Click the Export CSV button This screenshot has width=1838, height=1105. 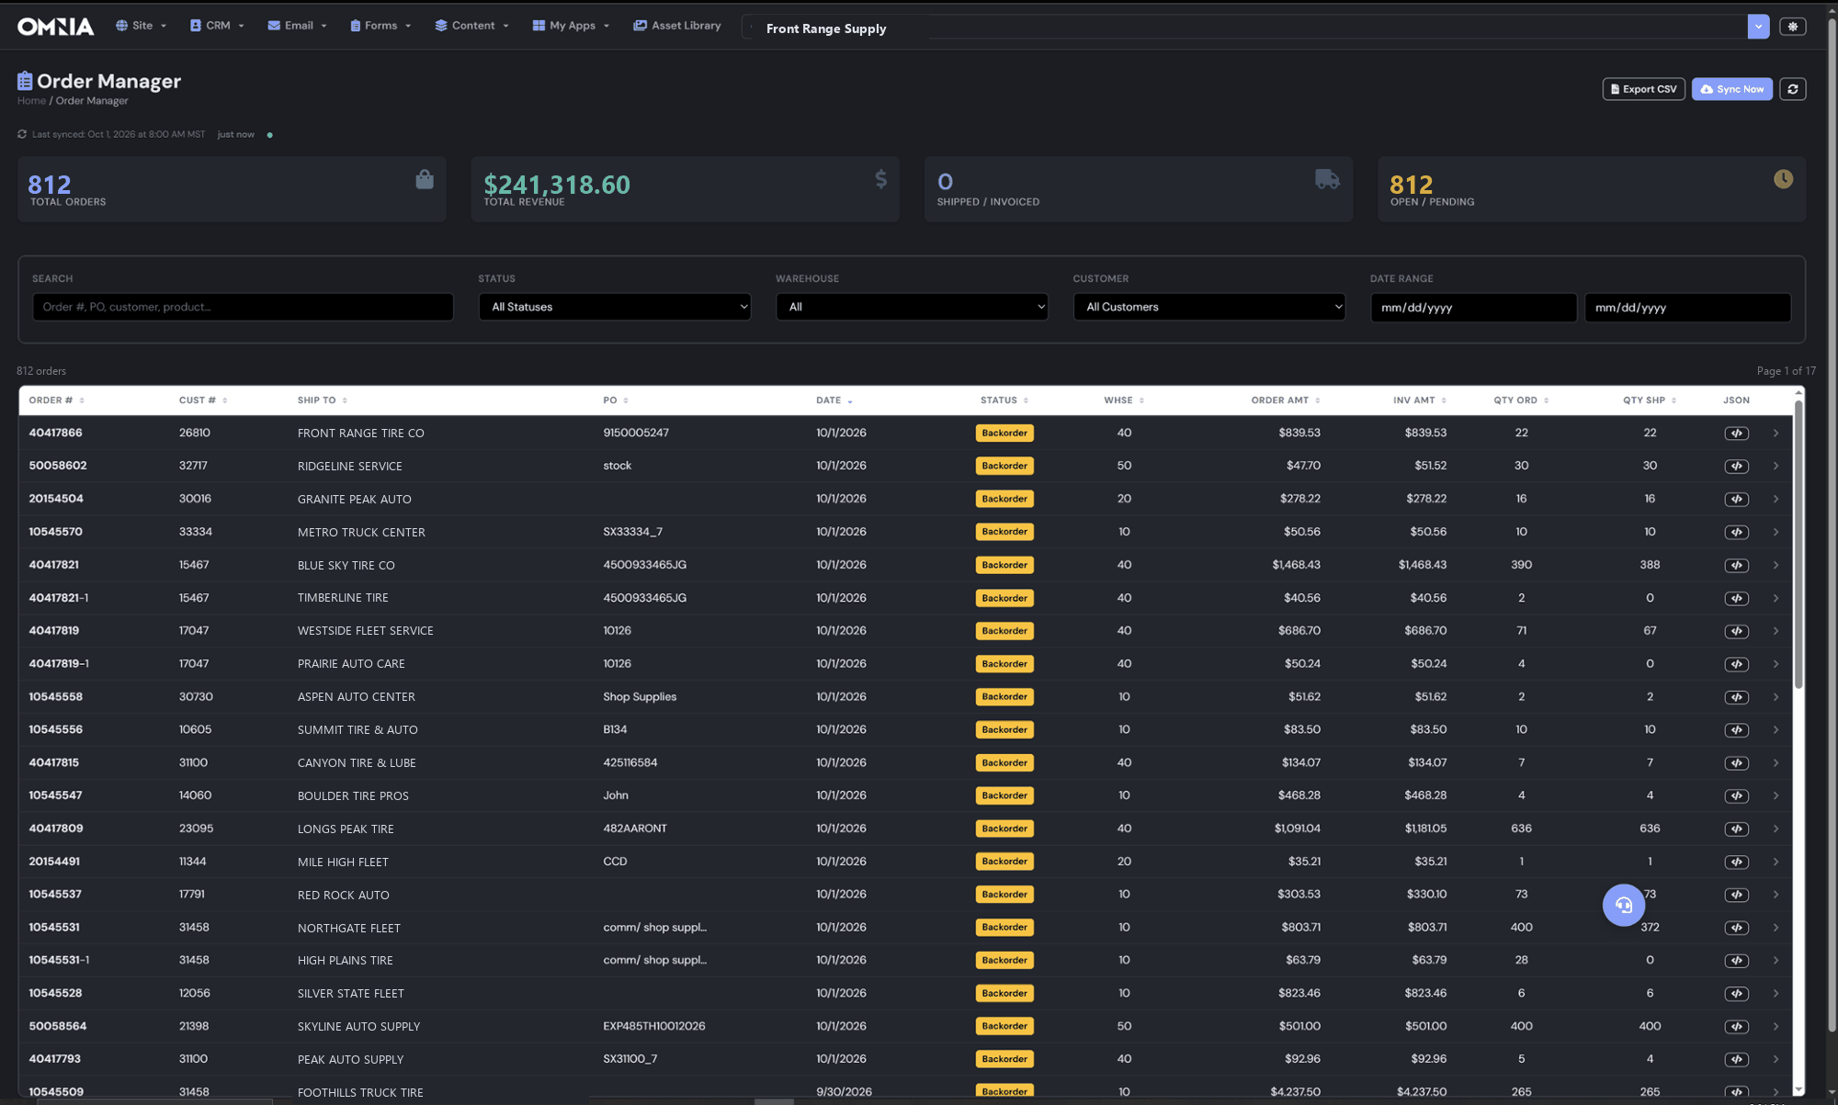coord(1643,89)
